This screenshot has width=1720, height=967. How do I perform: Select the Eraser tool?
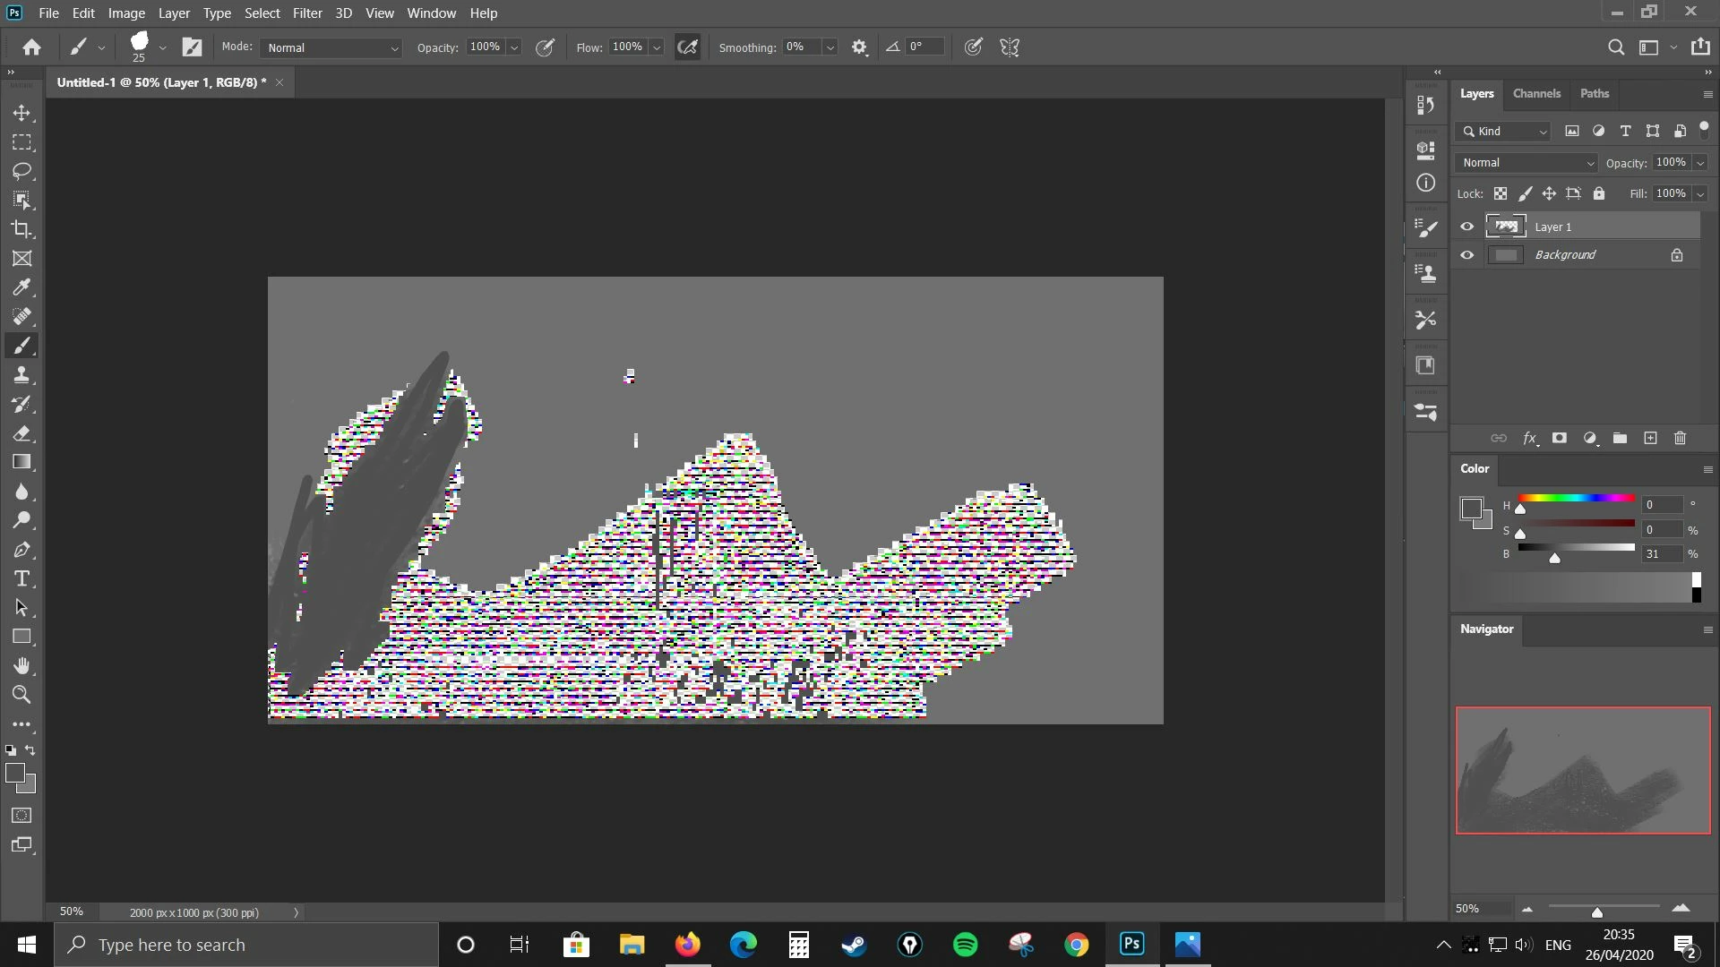click(21, 433)
